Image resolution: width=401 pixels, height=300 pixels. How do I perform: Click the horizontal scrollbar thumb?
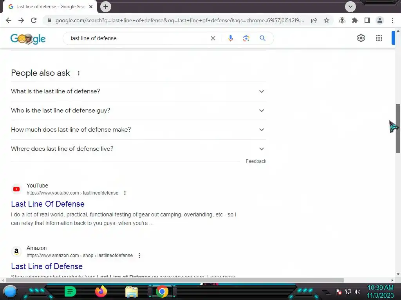point(175,280)
